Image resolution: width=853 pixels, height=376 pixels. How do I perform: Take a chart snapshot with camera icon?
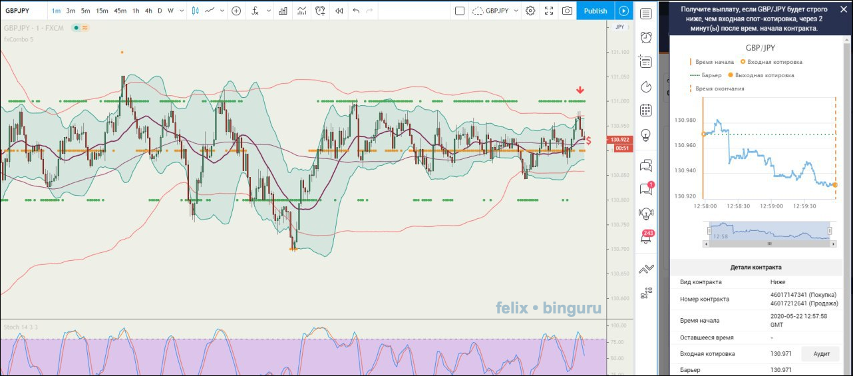567,11
